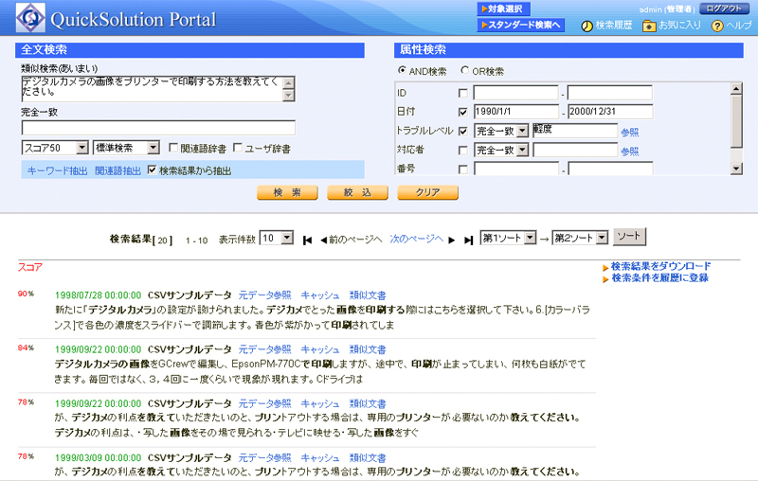Click the next page arrow icon
The height and width of the screenshot is (481, 758).
pos(452,240)
